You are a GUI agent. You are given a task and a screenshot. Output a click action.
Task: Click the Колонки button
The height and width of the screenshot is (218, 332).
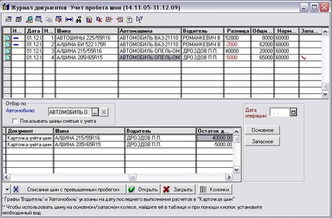215,189
